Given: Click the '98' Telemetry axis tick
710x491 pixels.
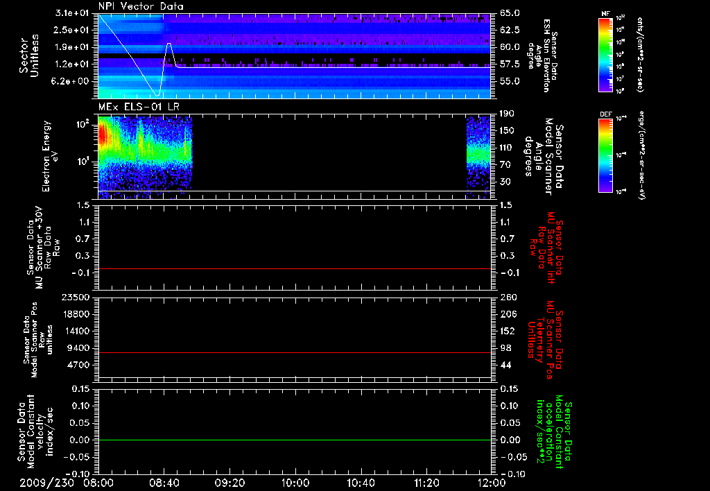Looking at the screenshot, I should coord(505,348).
